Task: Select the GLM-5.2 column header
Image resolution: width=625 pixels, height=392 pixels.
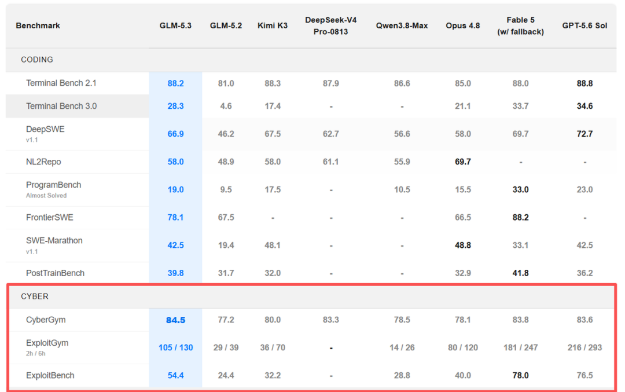Action: point(226,25)
